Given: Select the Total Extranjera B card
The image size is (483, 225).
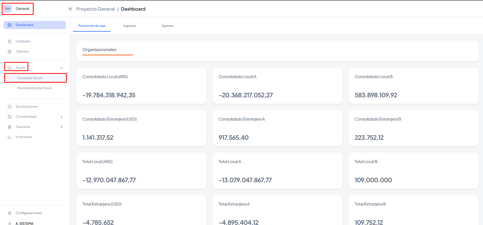Looking at the screenshot, I should 413,210.
